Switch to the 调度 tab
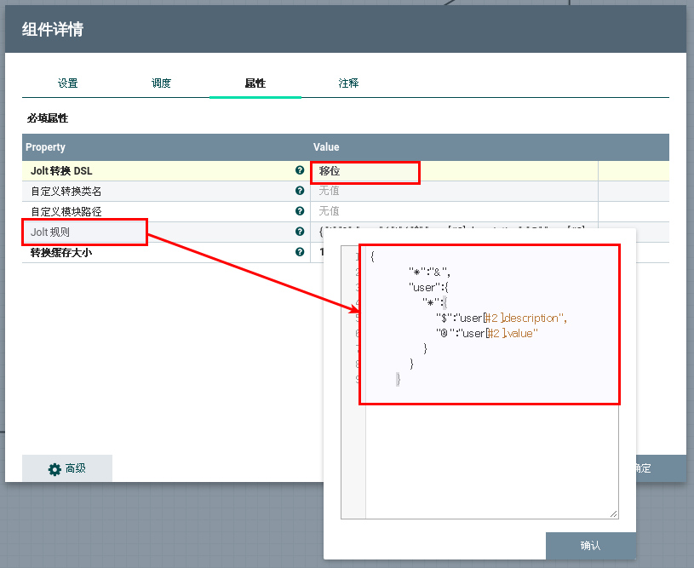This screenshot has width=694, height=568. (161, 83)
